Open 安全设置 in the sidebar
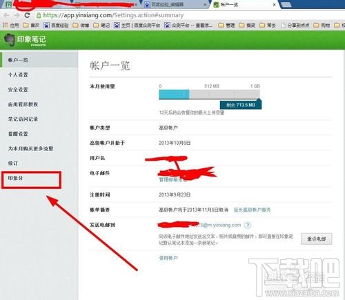Viewport: 345px width, 300px height. coord(18,90)
